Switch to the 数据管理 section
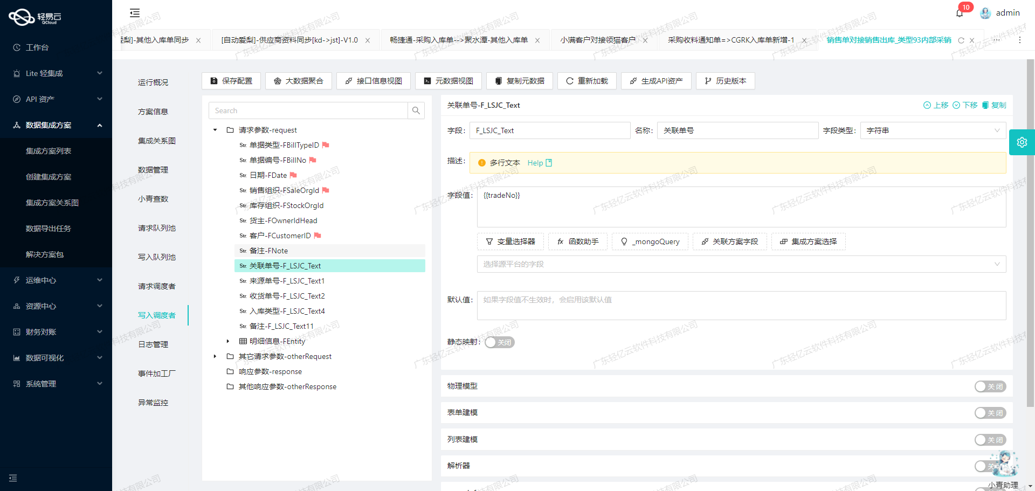Screen dimensions: 1035x491 point(153,170)
